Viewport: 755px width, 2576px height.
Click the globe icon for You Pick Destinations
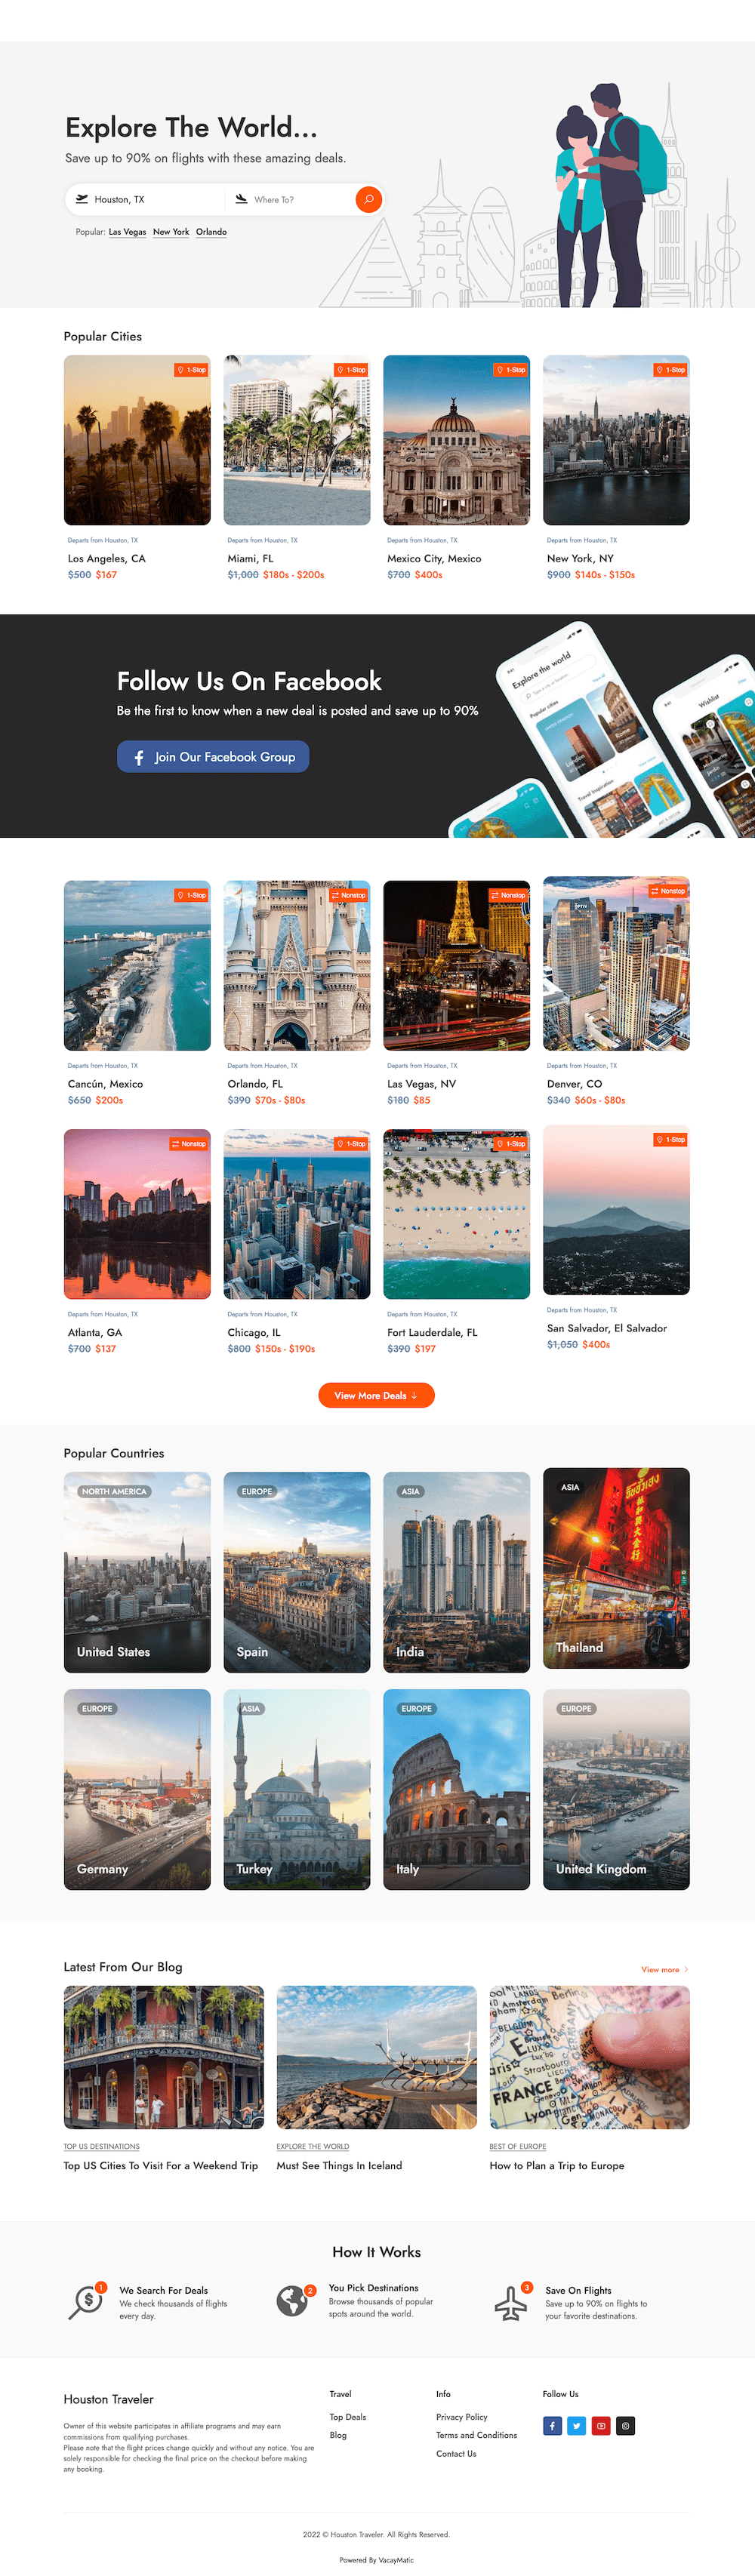[x=293, y=2300]
